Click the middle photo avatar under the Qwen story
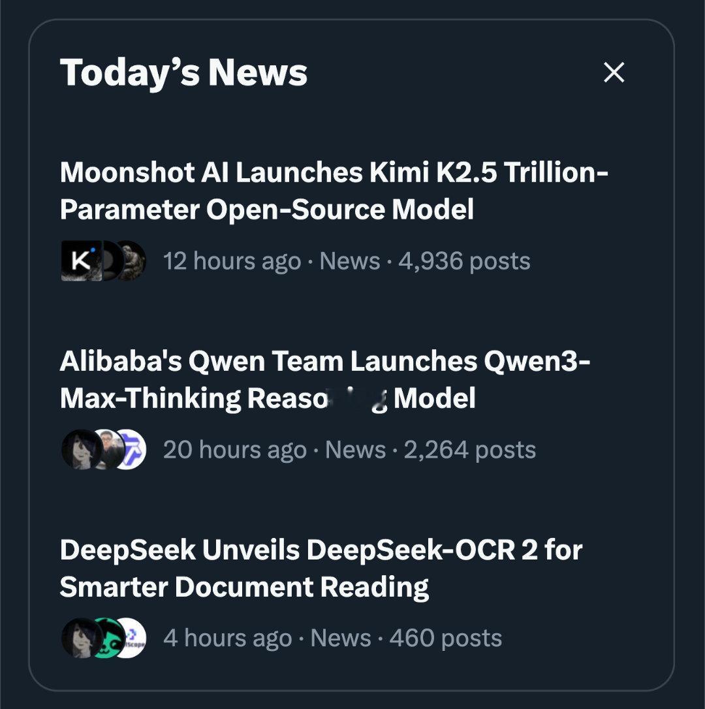This screenshot has width=705, height=709. coord(106,450)
